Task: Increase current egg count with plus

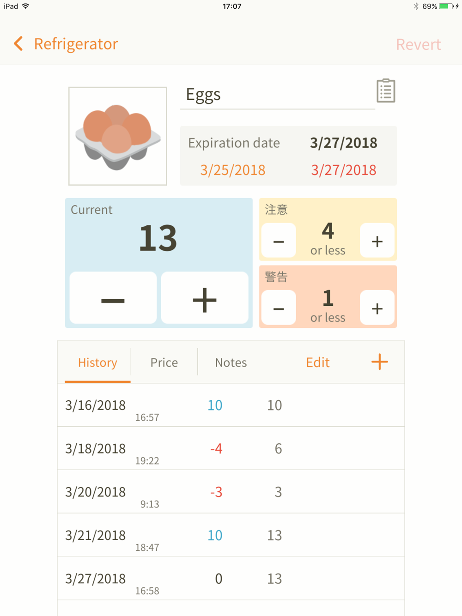Action: click(x=204, y=298)
